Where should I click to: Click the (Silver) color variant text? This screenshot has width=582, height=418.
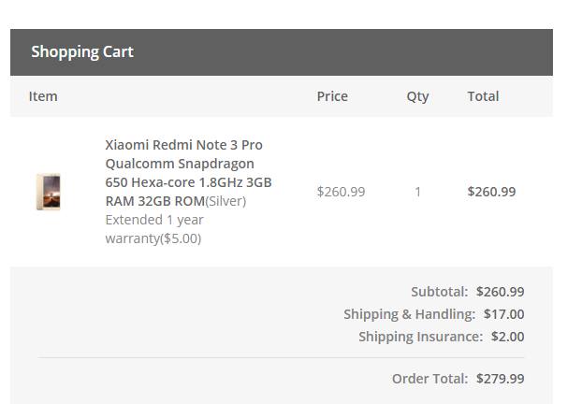(226, 201)
